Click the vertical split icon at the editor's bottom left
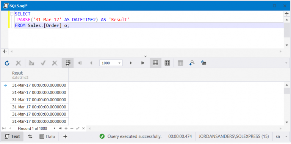This screenshot has width=291, height=144. (x=5, y=51)
